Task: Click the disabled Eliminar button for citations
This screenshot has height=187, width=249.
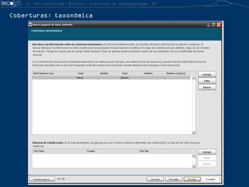Action: click(x=207, y=164)
